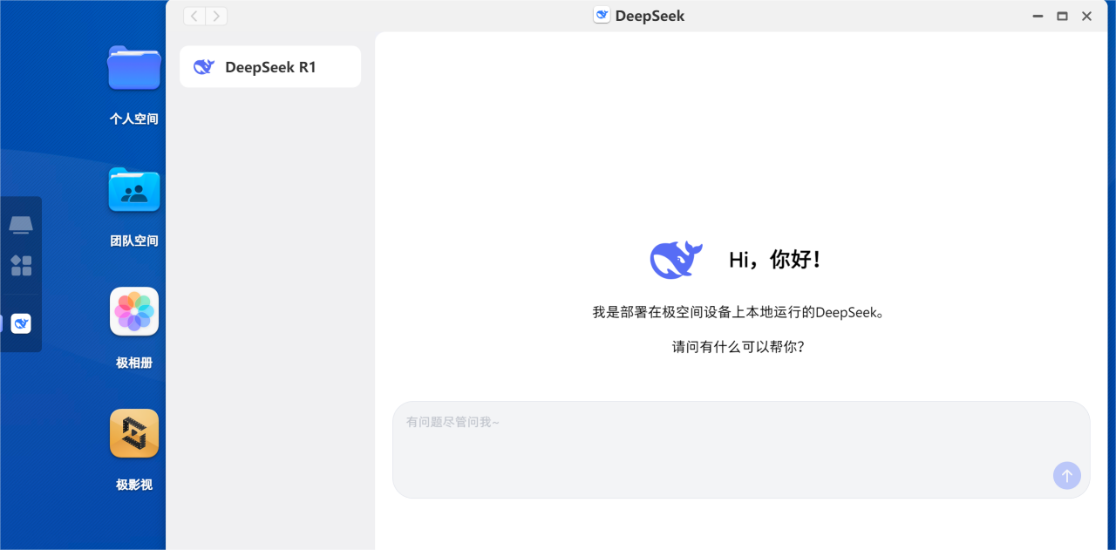Click the DeepSeek whale logo in the greeting
The width and height of the screenshot is (1116, 550).
tap(677, 259)
